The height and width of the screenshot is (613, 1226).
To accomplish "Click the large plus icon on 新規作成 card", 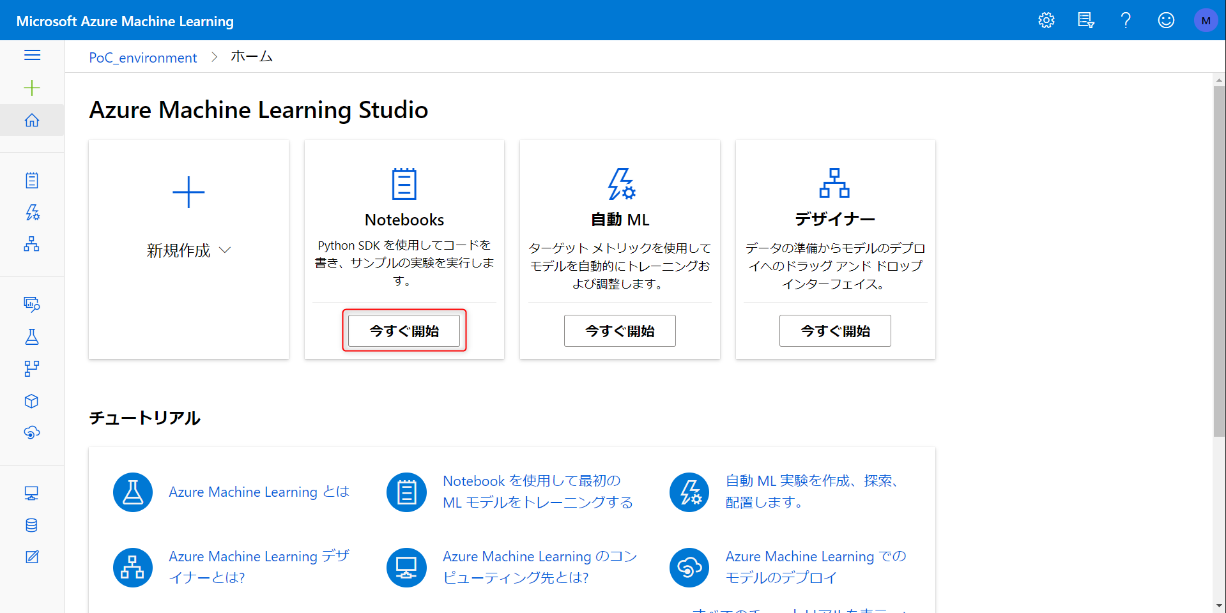I will pos(188,192).
